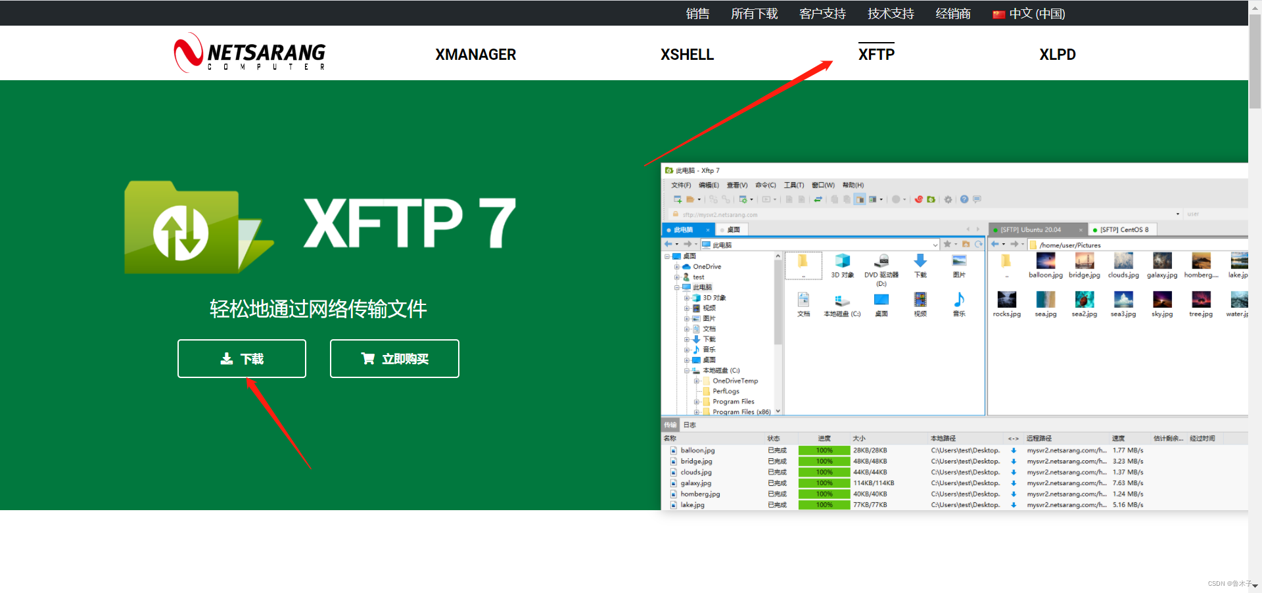Click the 本地磁盘 (C:) drive icon
This screenshot has width=1262, height=593.
click(x=842, y=305)
